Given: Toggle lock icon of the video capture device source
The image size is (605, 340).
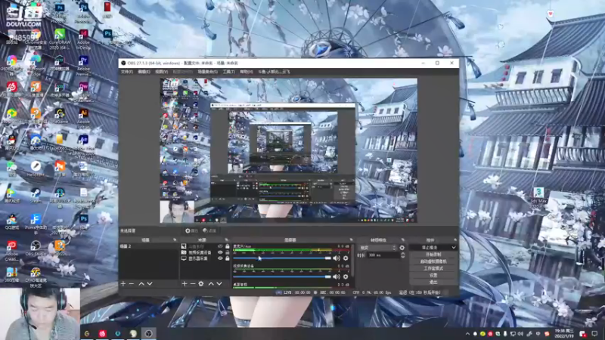Looking at the screenshot, I should [x=228, y=252].
